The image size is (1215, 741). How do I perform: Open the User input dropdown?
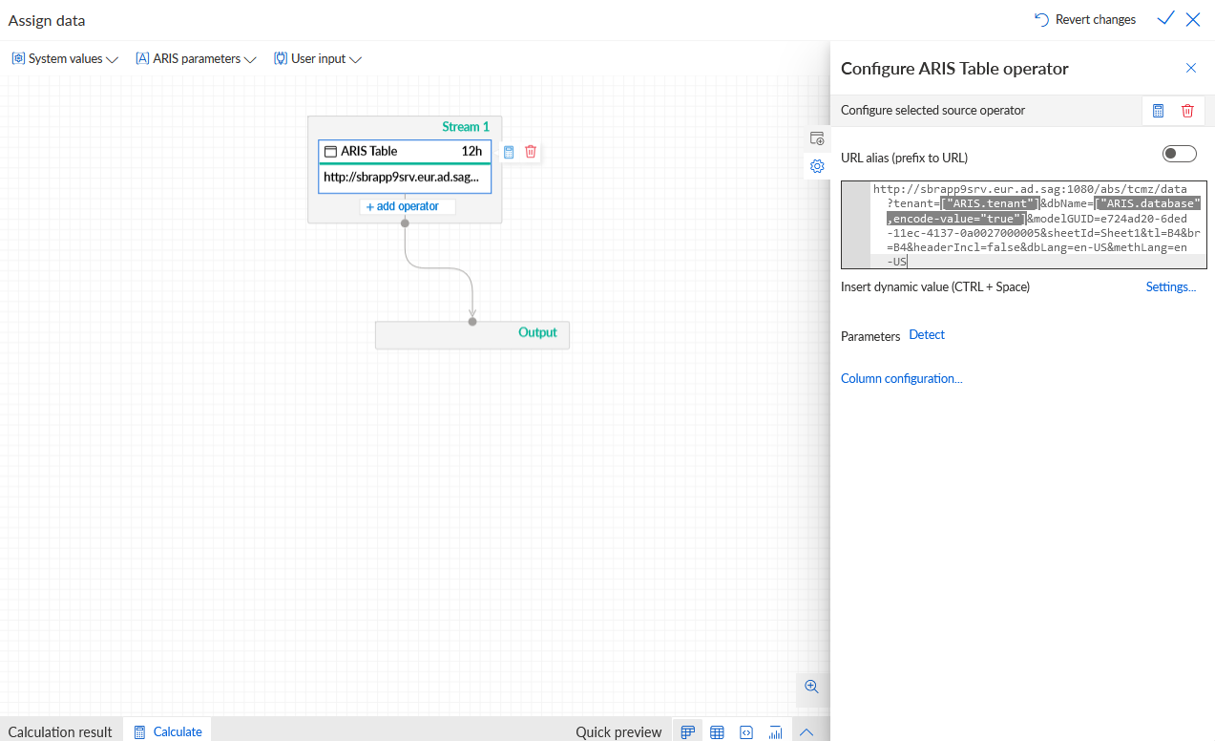pyautogui.click(x=318, y=59)
